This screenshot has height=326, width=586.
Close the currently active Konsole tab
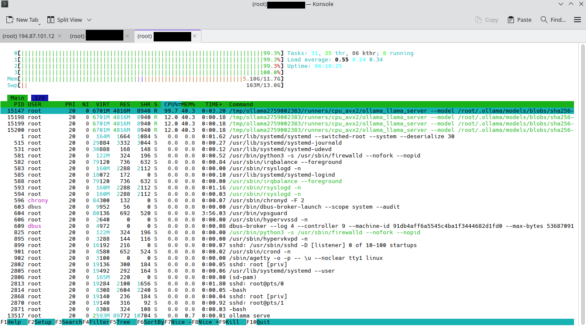point(195,36)
